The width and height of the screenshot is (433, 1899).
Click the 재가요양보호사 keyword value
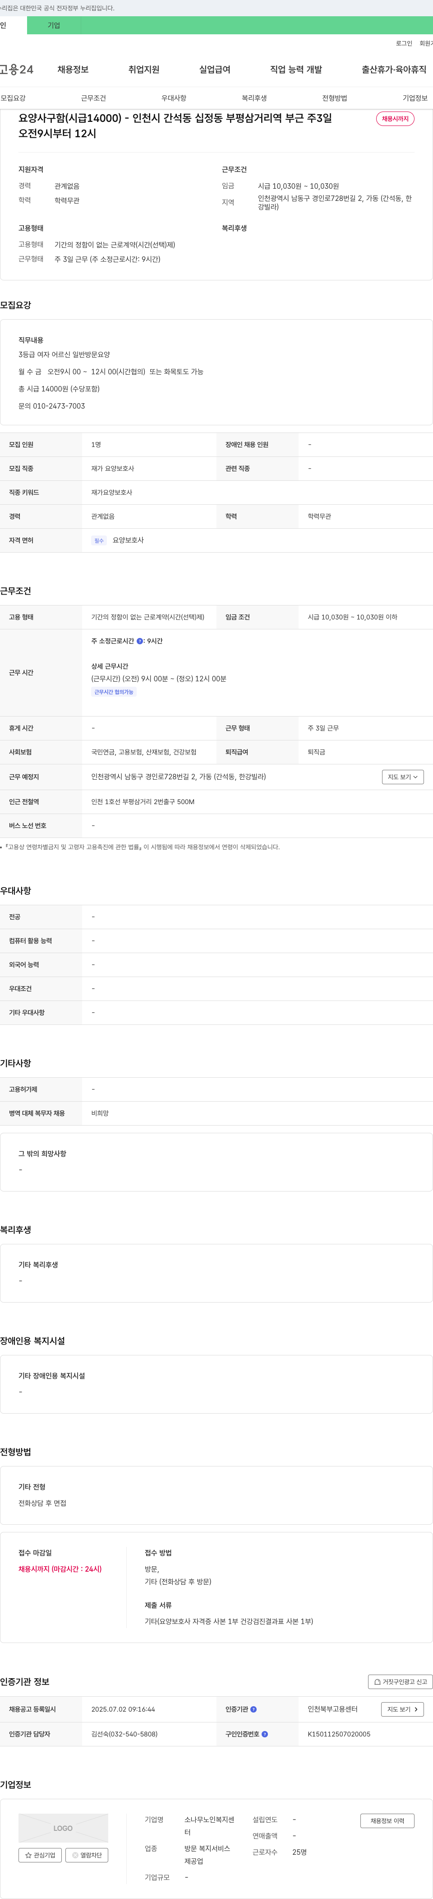(x=112, y=493)
